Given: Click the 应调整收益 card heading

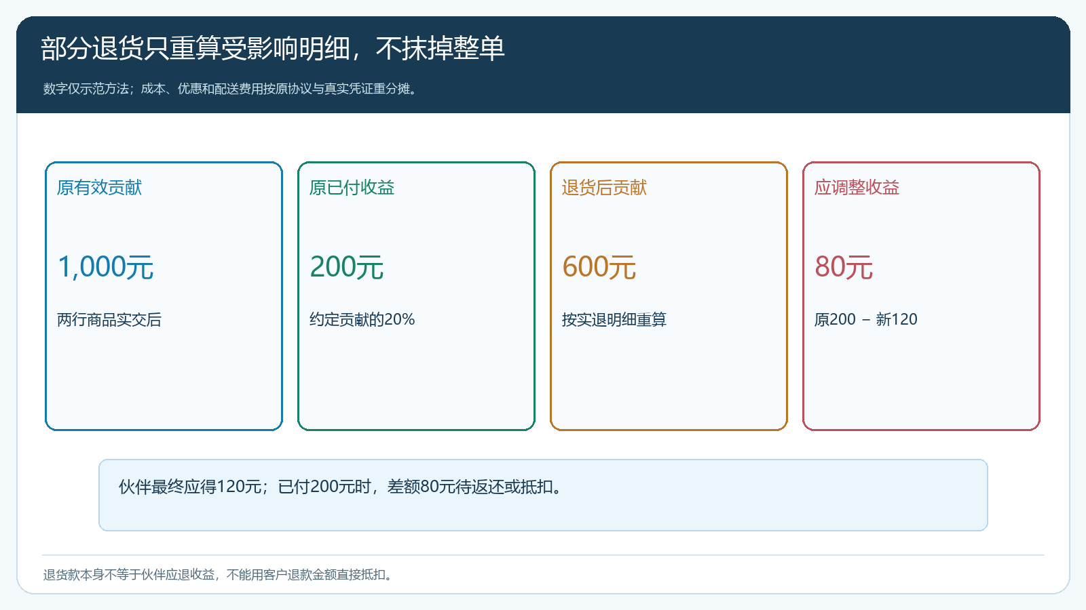Looking at the screenshot, I should coord(857,188).
